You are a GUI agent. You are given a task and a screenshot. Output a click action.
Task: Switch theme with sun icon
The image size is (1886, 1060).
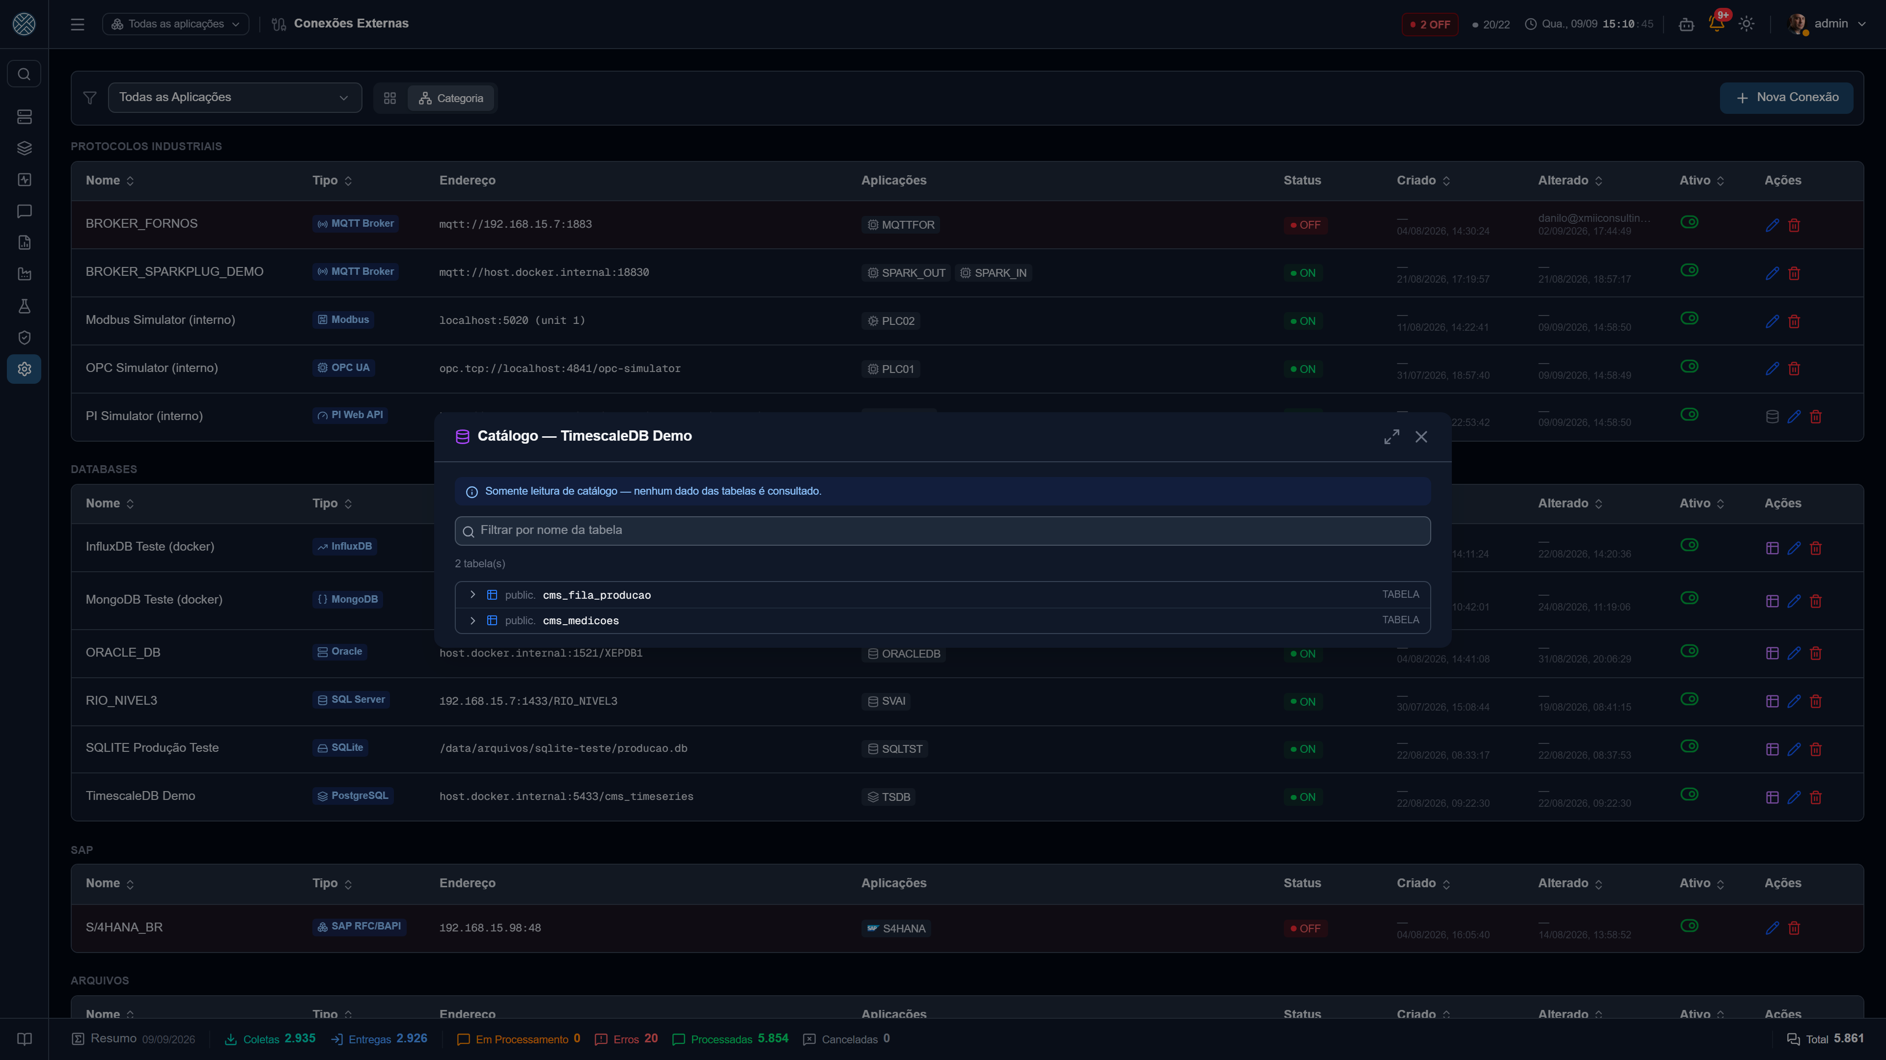coord(1746,24)
